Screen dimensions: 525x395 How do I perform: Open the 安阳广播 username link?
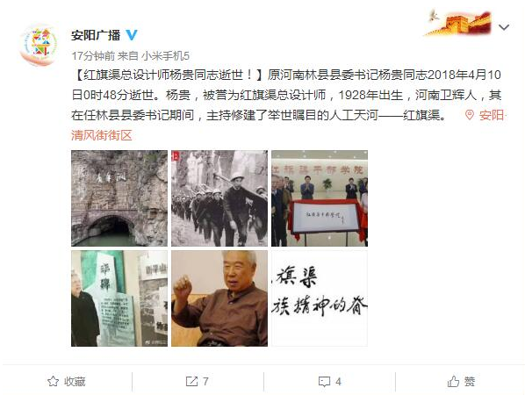pyautogui.click(x=96, y=35)
